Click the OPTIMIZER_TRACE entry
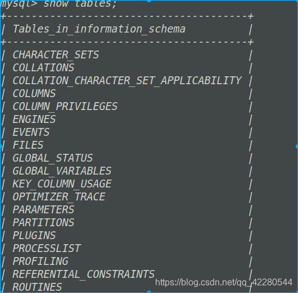Viewport: 298px width, 293px height. (x=59, y=197)
